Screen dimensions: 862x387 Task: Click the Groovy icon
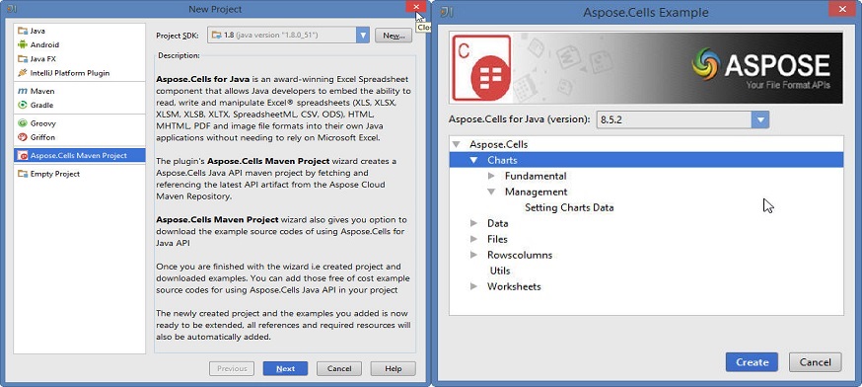23,123
